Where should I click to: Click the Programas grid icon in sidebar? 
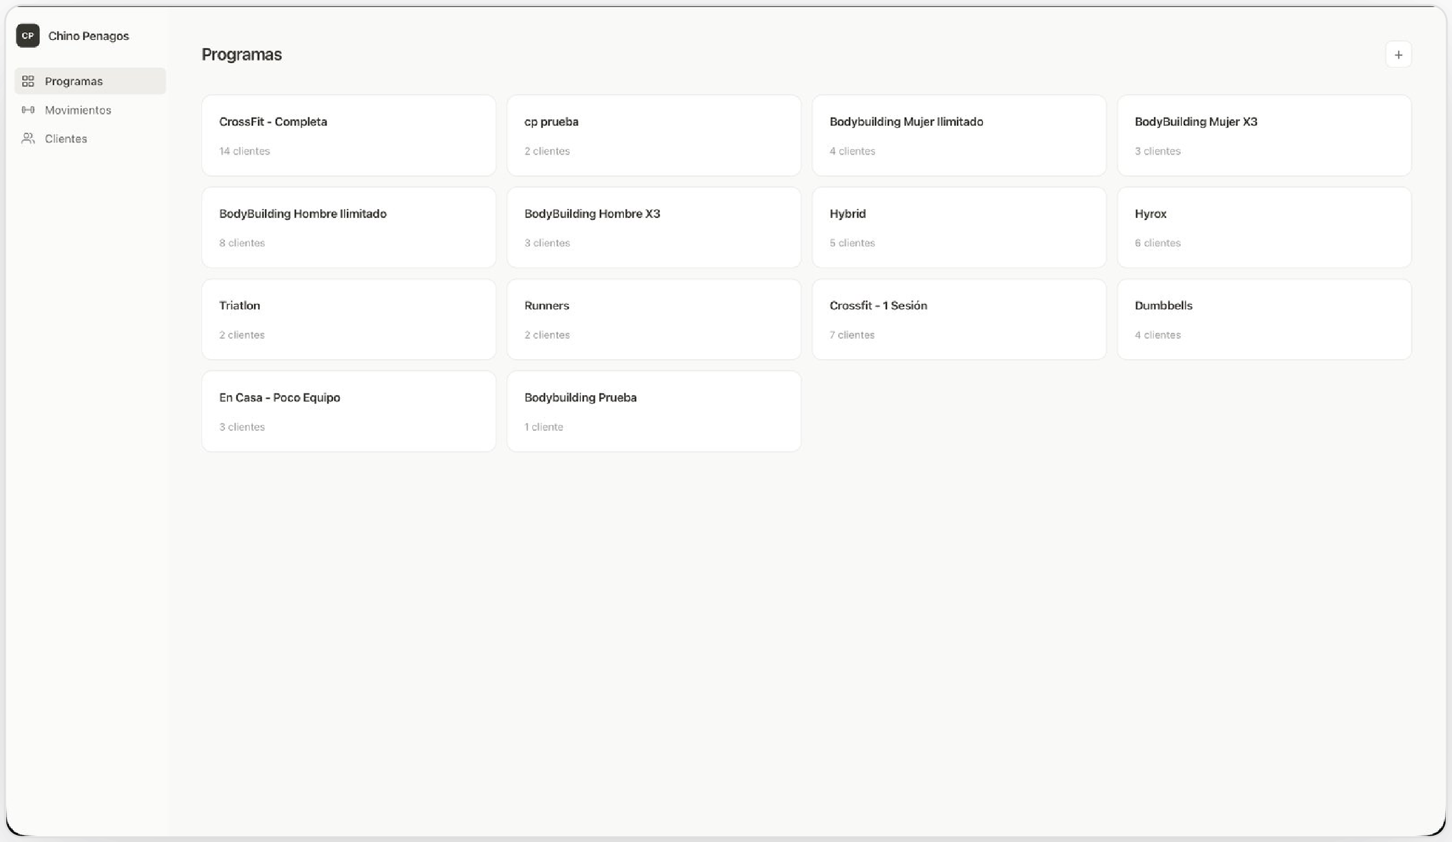[28, 81]
